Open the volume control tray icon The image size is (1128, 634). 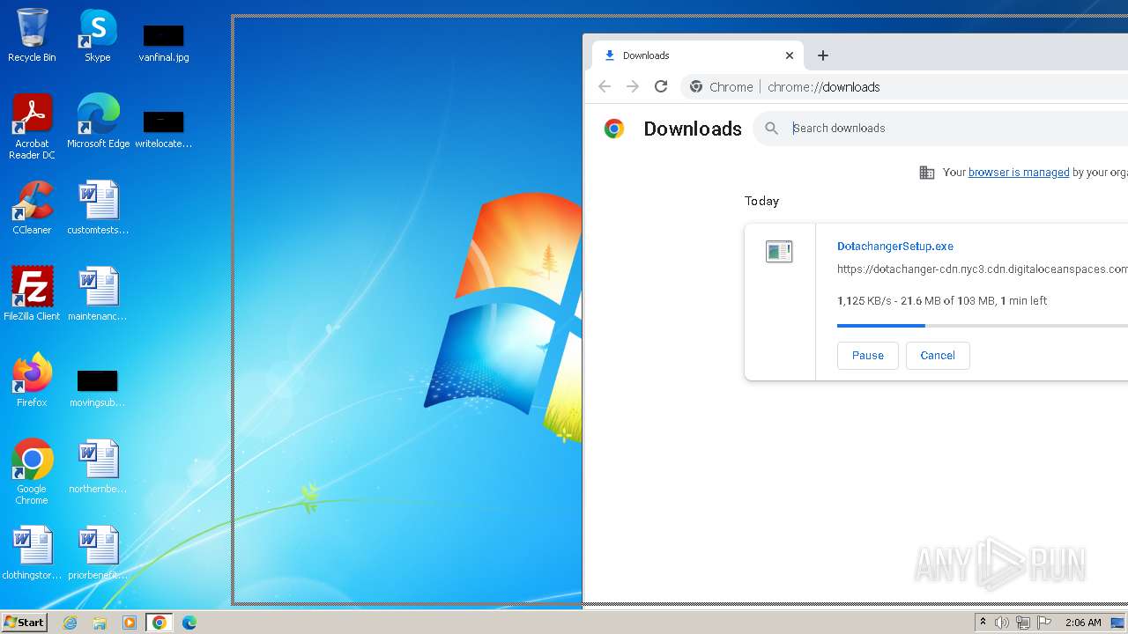[x=1002, y=623]
